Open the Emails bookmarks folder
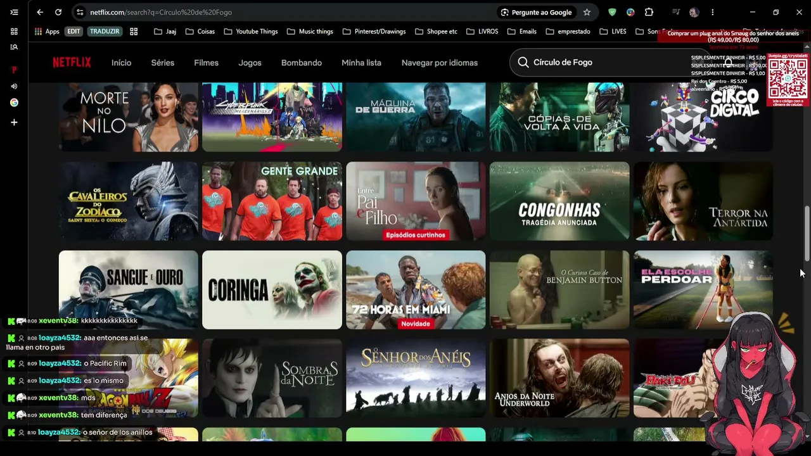Screen dimensions: 811x456 521,32
